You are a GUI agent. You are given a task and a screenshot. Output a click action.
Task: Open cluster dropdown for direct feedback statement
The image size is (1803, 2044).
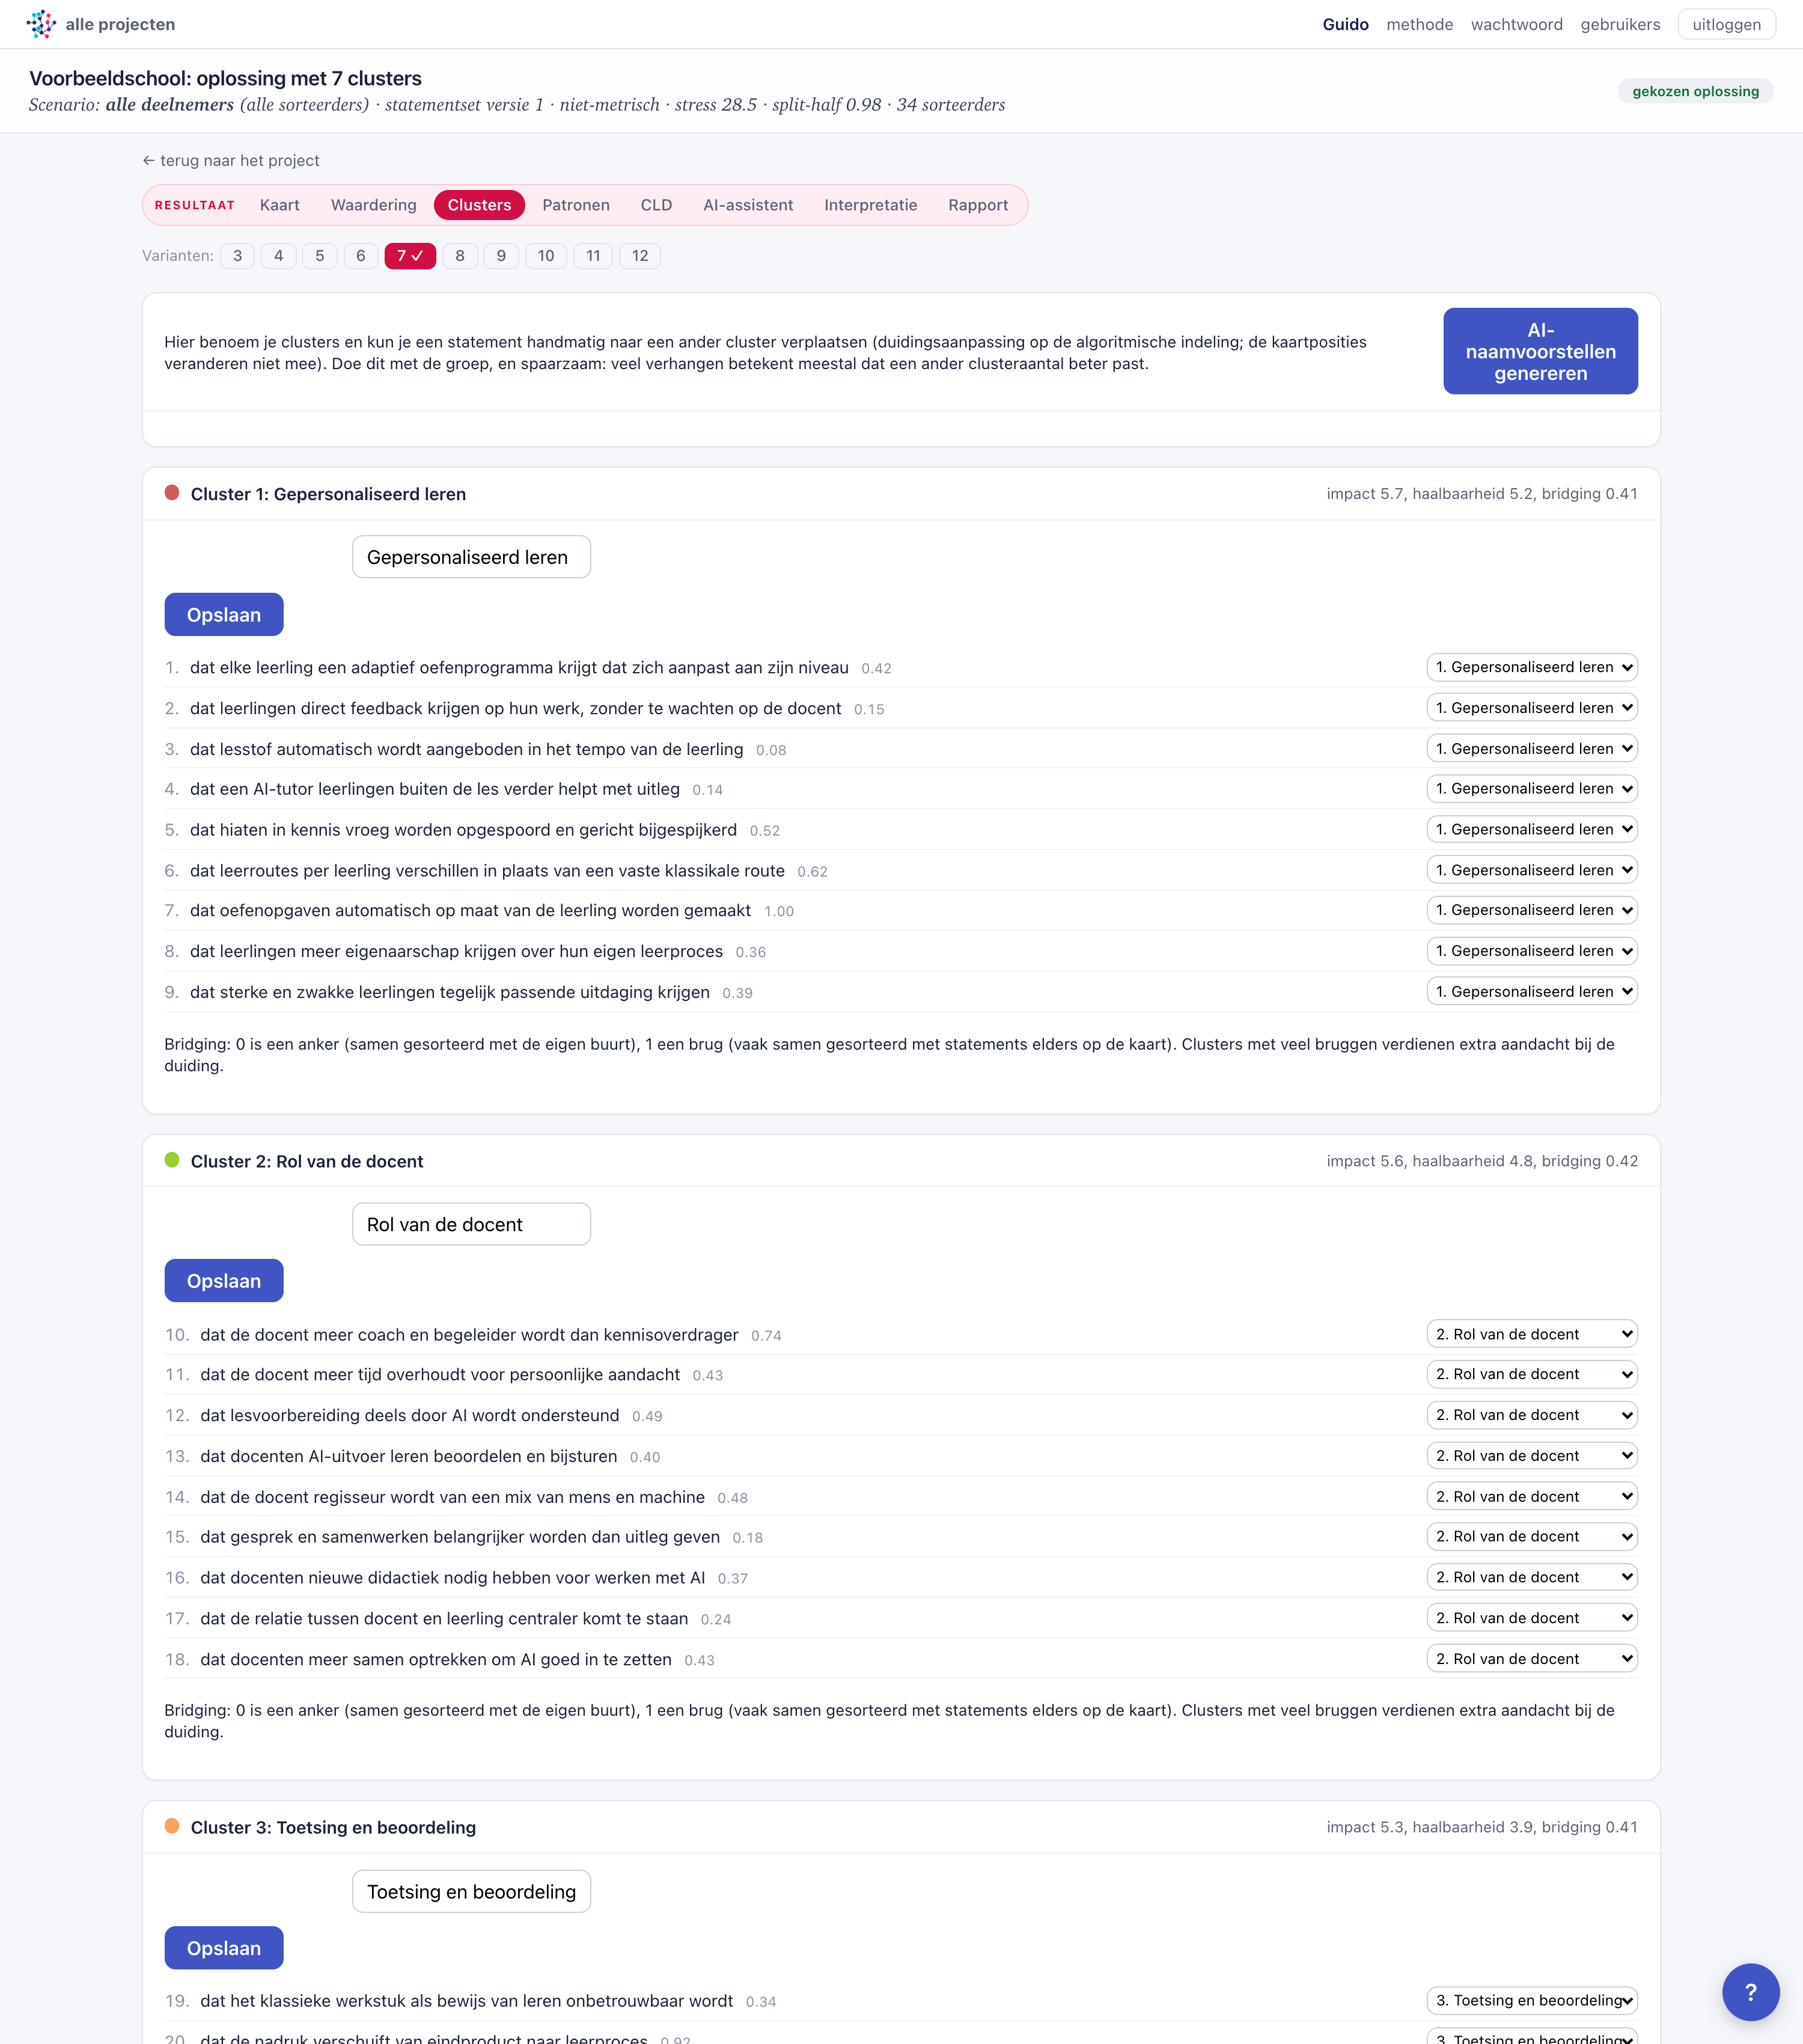pos(1532,708)
